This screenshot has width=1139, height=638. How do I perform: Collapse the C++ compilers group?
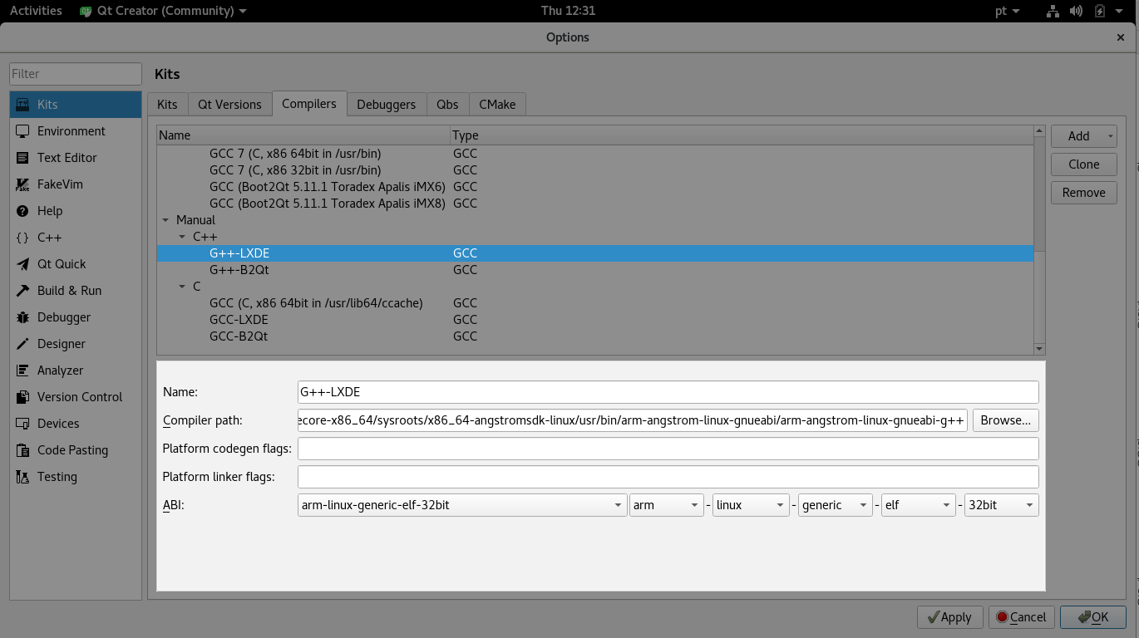pos(182,237)
